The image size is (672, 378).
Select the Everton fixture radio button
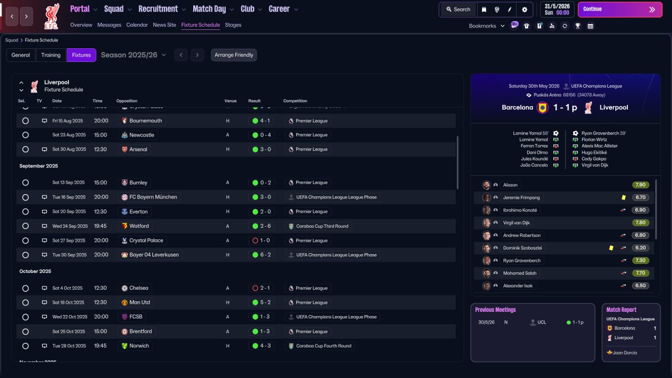(x=25, y=212)
